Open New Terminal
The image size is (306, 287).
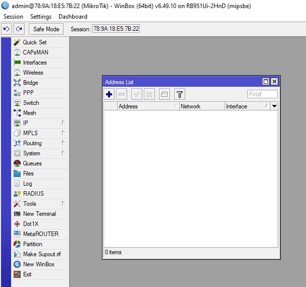pos(40,214)
